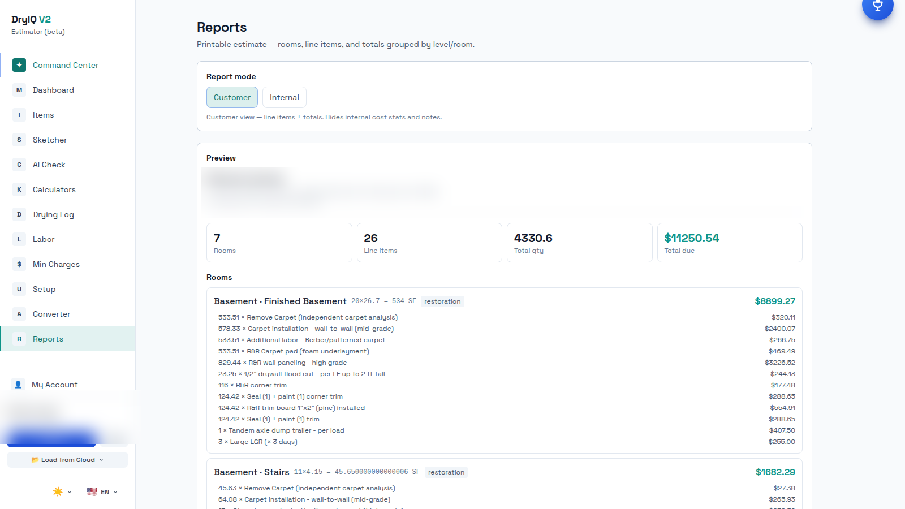
Task: Select Customer report mode
Action: 232,97
